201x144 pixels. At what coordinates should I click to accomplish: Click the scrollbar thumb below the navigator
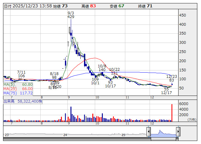[x=163, y=139]
